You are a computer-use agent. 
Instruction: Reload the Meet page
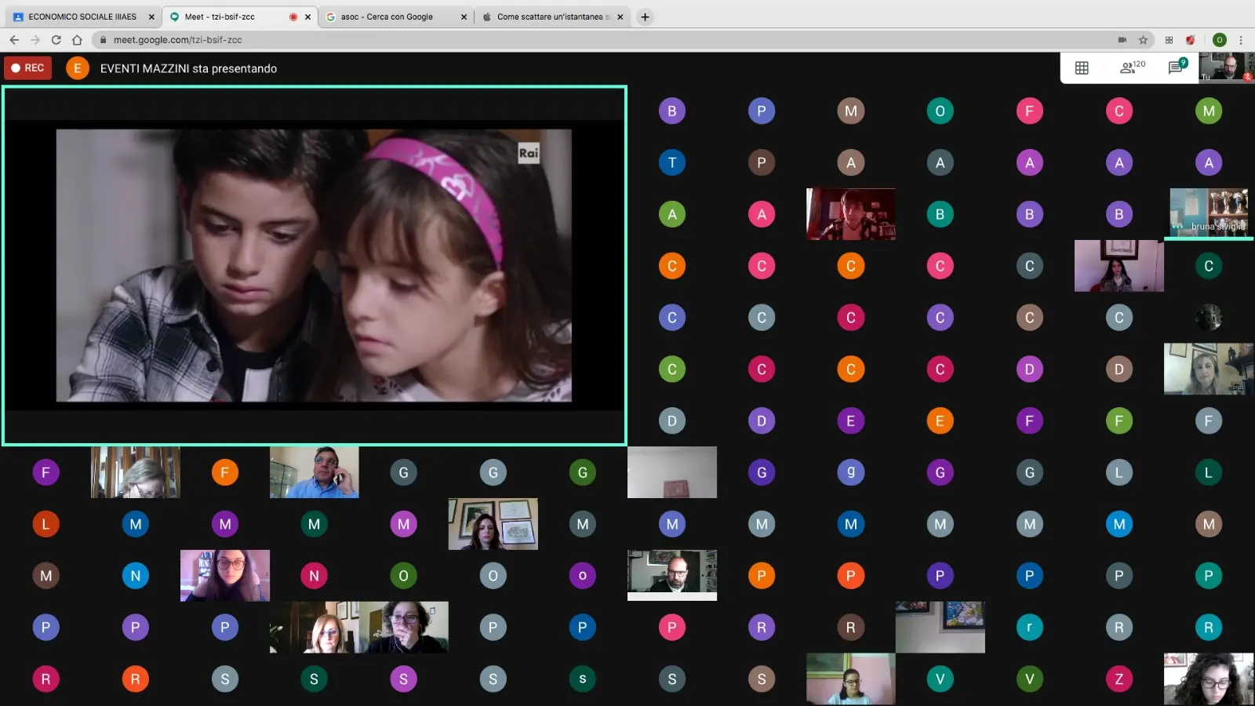(x=56, y=40)
